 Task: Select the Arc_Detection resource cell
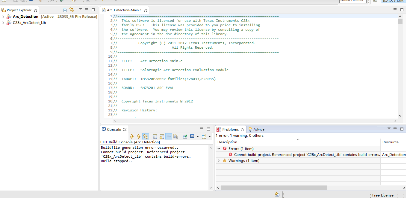click(394, 154)
